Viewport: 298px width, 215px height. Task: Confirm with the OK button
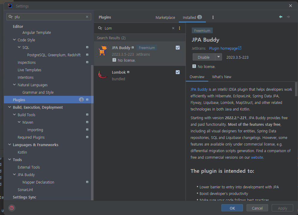point(232,208)
